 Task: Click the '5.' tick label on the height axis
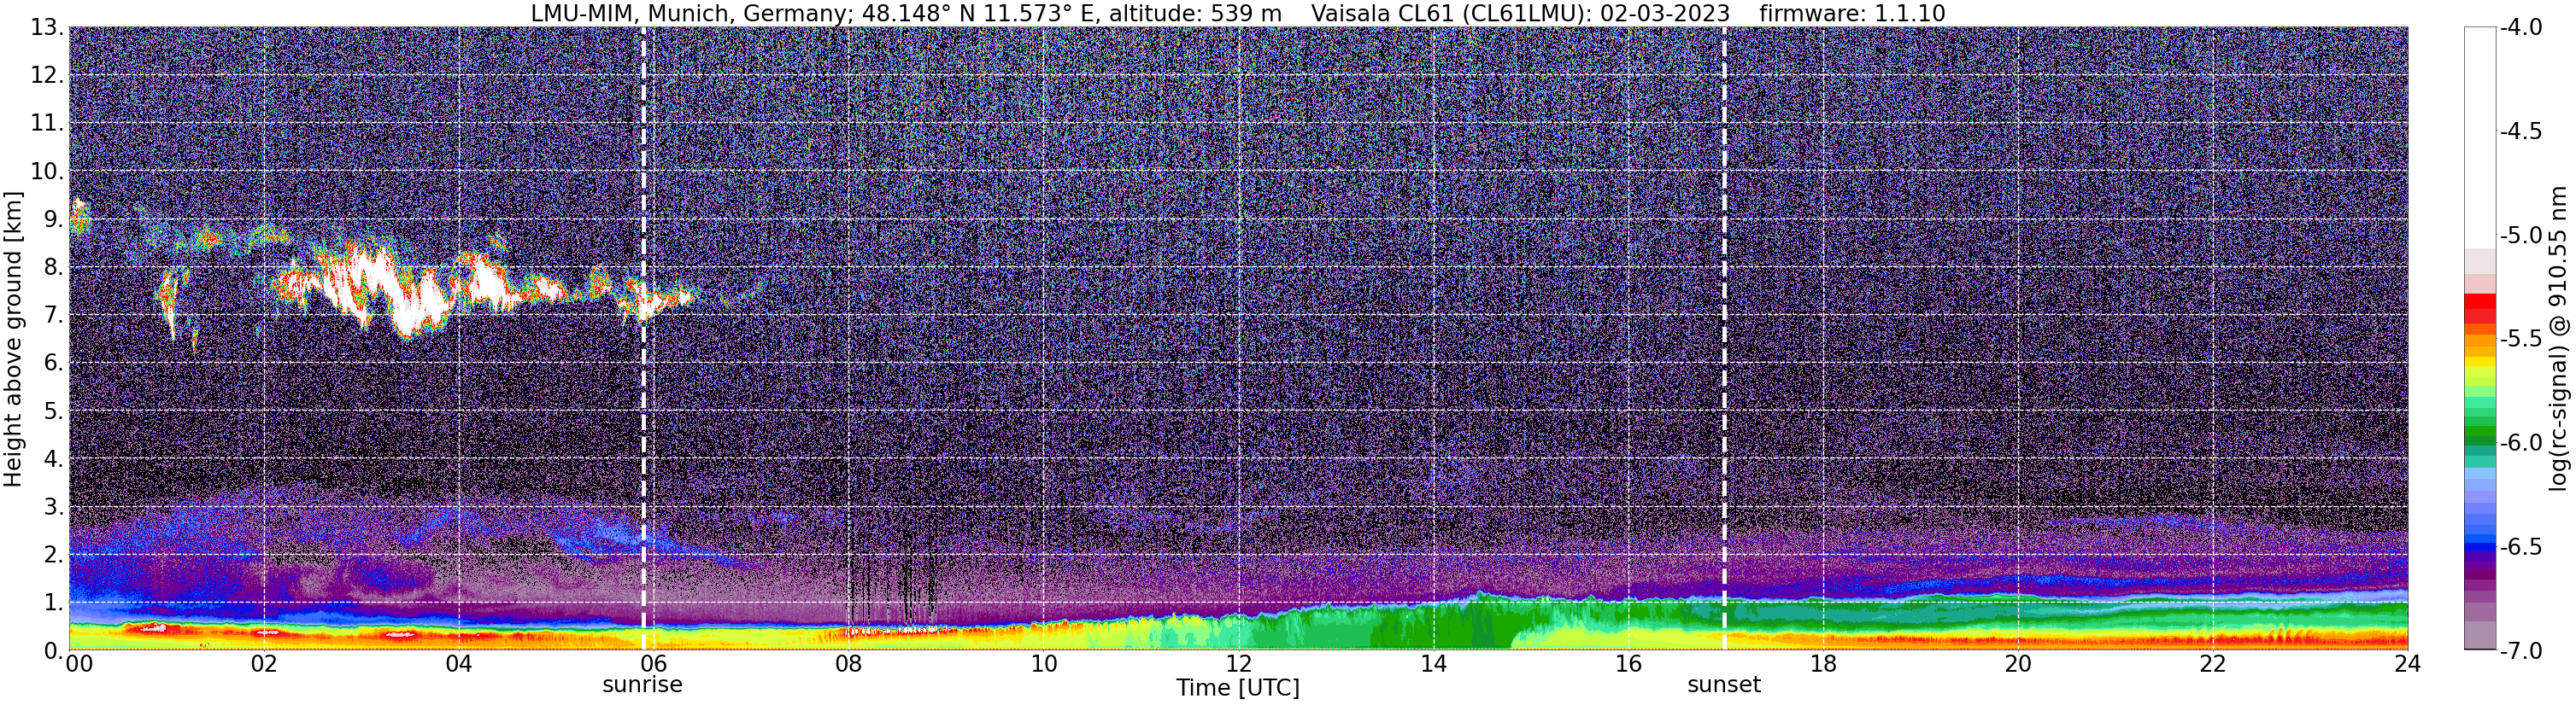click(x=54, y=411)
